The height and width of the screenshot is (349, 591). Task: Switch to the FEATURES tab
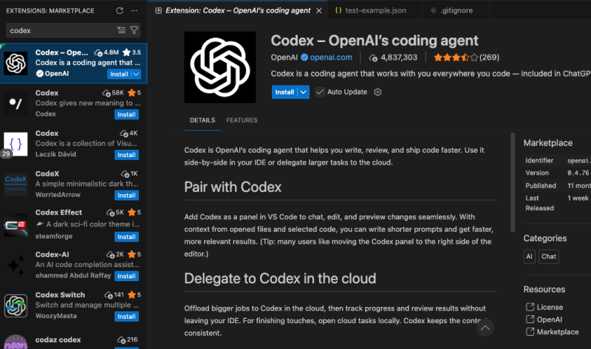242,120
